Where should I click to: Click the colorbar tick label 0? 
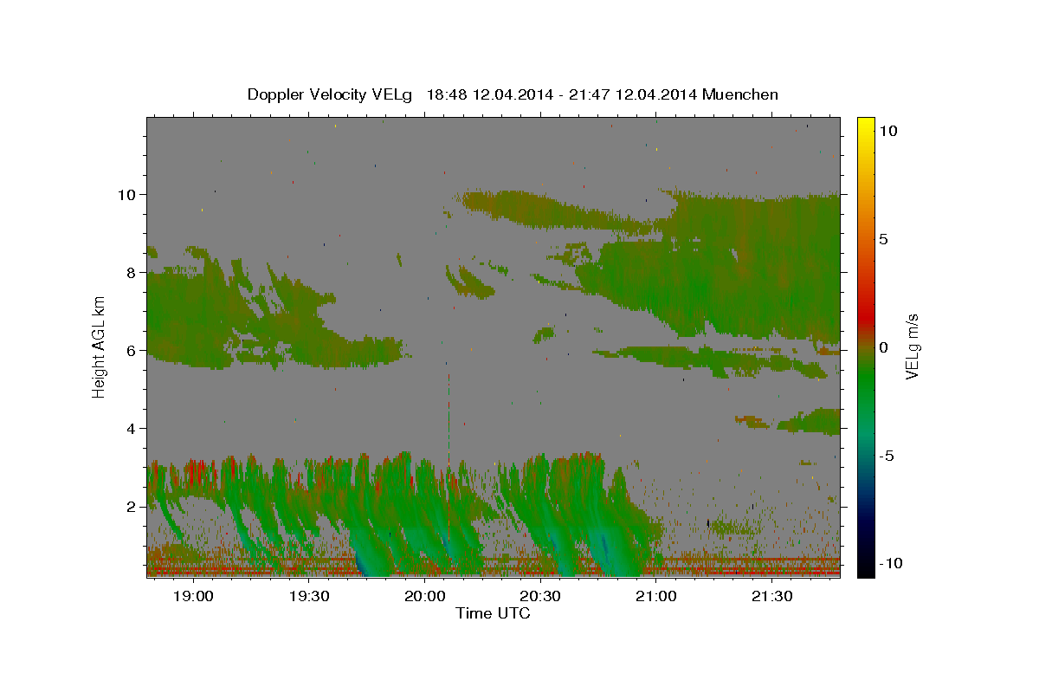click(x=885, y=347)
